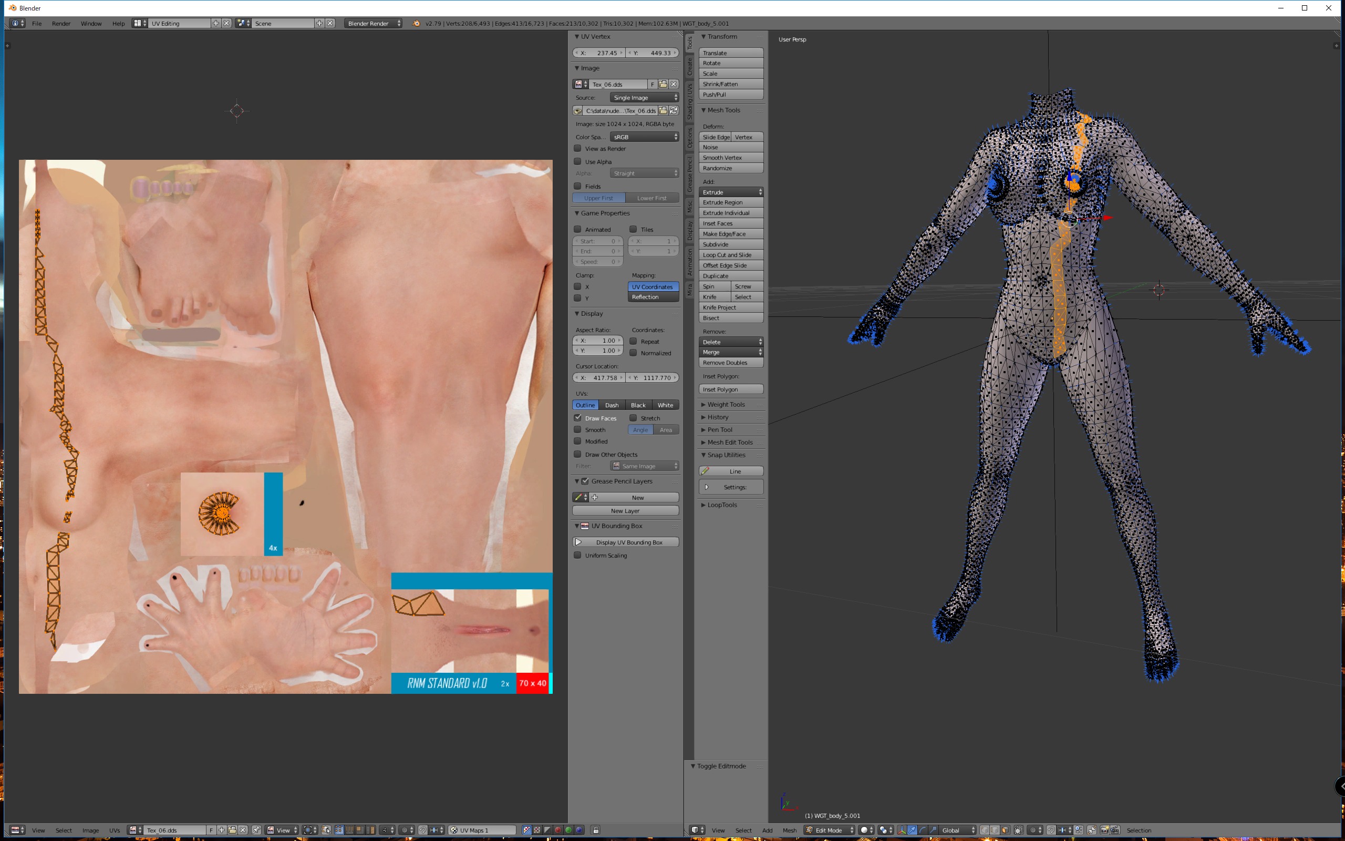Click OpenGL render animation clapper icon
This screenshot has height=841, width=1345.
[1115, 830]
